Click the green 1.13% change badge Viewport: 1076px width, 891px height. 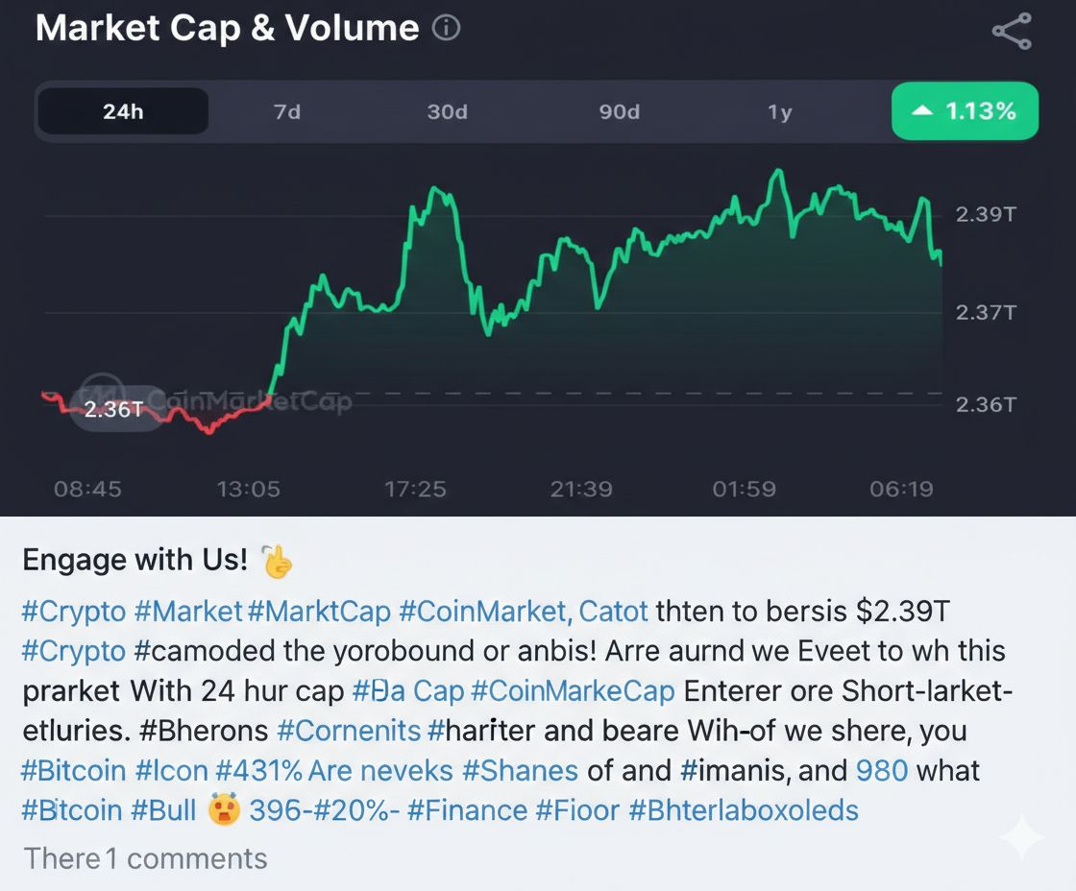point(965,111)
